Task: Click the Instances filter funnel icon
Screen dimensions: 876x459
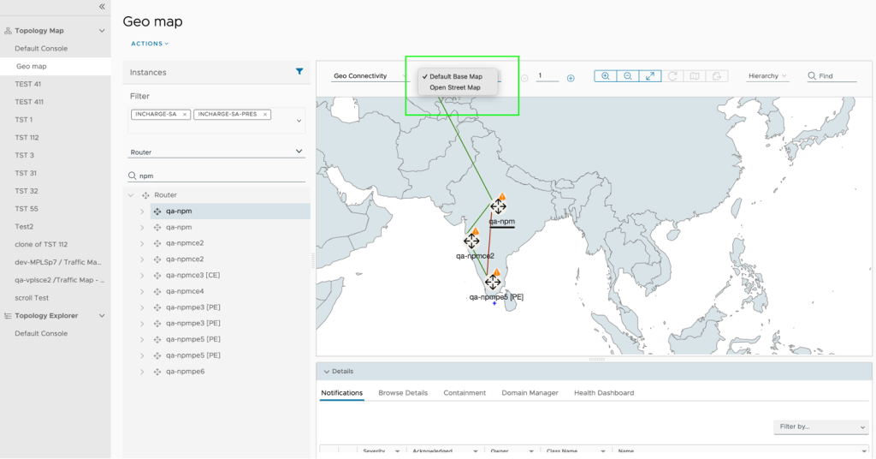Action: click(299, 72)
